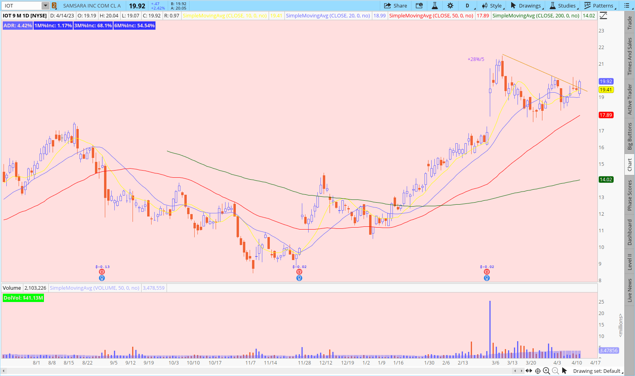635x376 pixels.
Task: Click the +28%/5 annotation text
Action: (x=476, y=59)
